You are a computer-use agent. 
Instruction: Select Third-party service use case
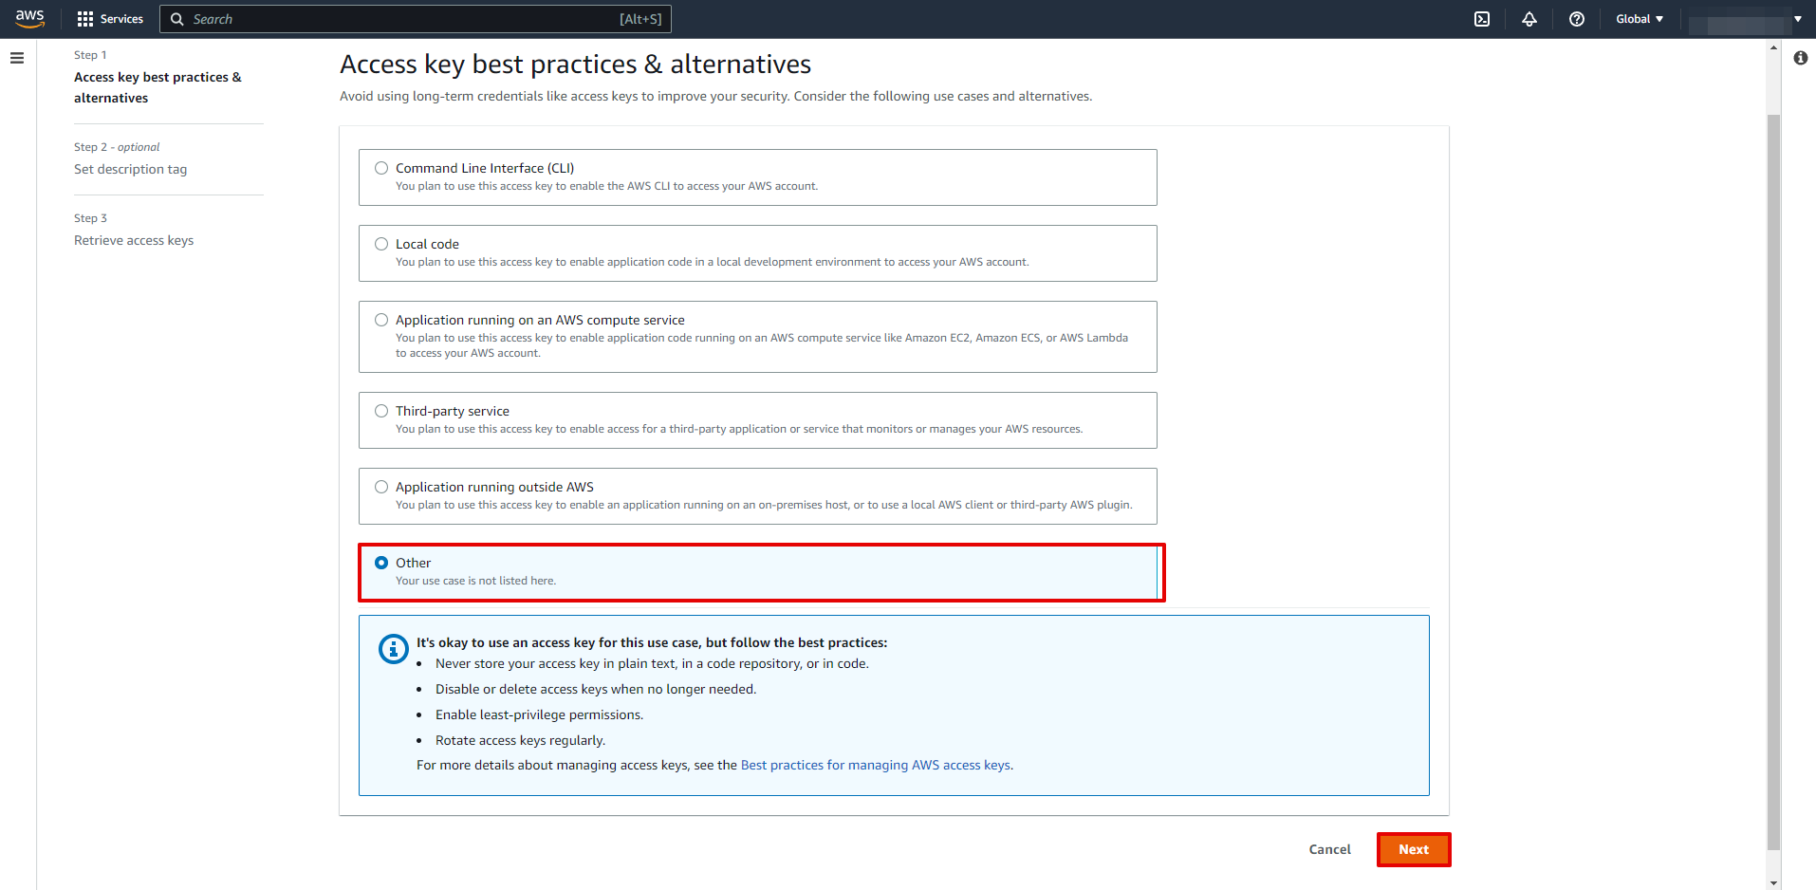381,411
